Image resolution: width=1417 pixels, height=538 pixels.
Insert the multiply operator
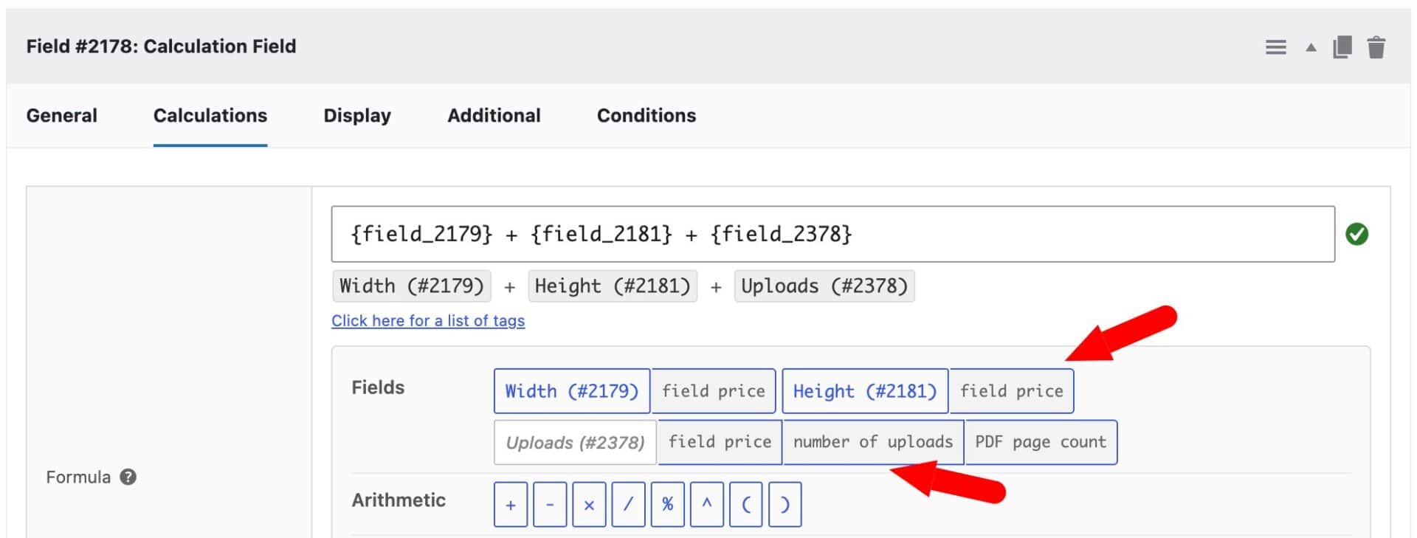[x=589, y=505]
